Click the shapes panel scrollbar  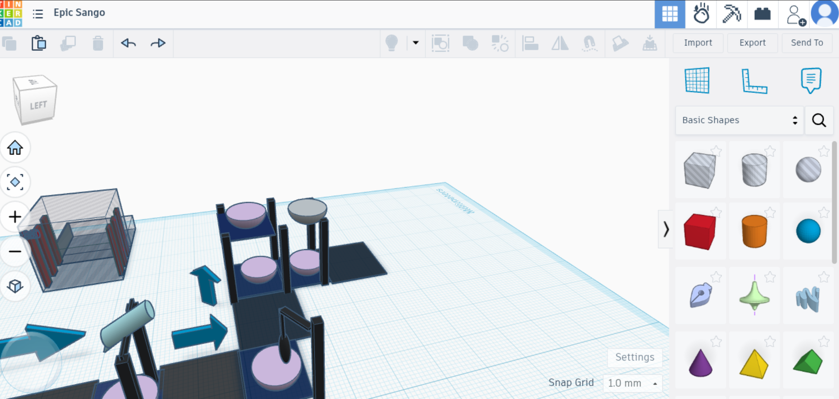point(834,202)
